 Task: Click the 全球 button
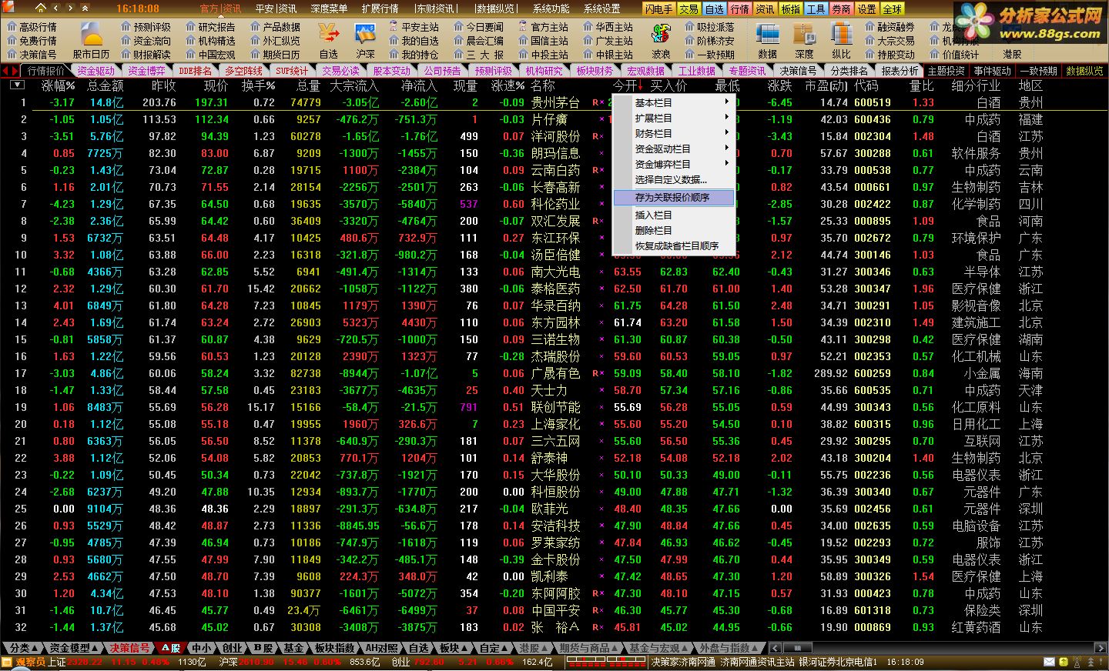pos(892,8)
